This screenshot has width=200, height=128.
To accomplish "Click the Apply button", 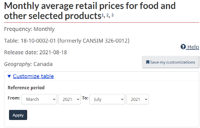I will (18, 115).
